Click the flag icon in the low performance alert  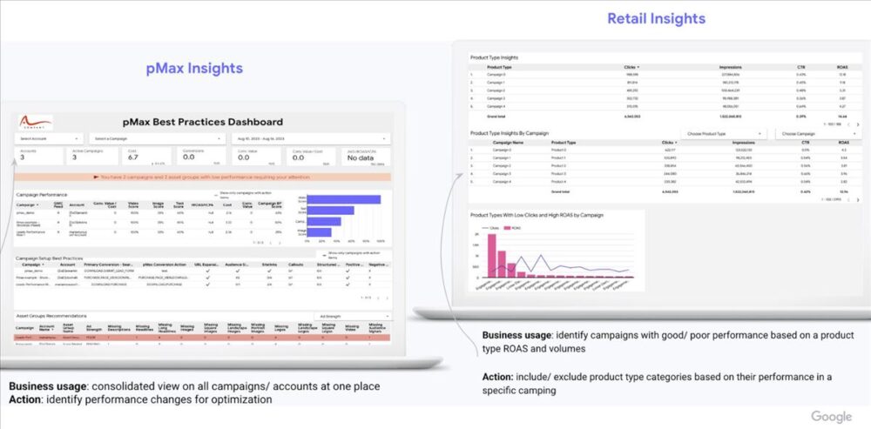pyautogui.click(x=96, y=177)
